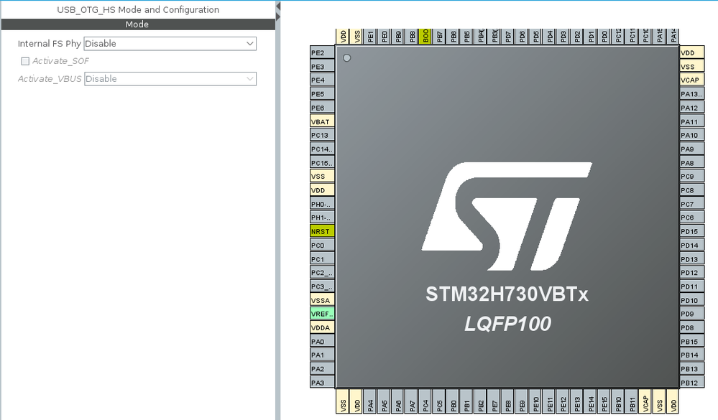Image resolution: width=718 pixels, height=420 pixels.
Task: Select pin PD8
Action: [x=692, y=327]
